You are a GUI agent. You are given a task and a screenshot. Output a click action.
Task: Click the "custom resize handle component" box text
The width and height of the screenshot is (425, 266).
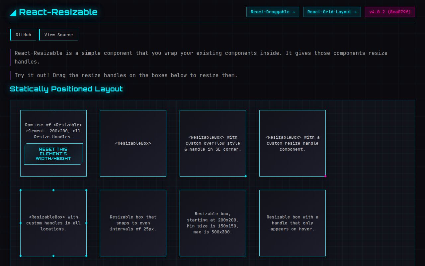click(293, 143)
